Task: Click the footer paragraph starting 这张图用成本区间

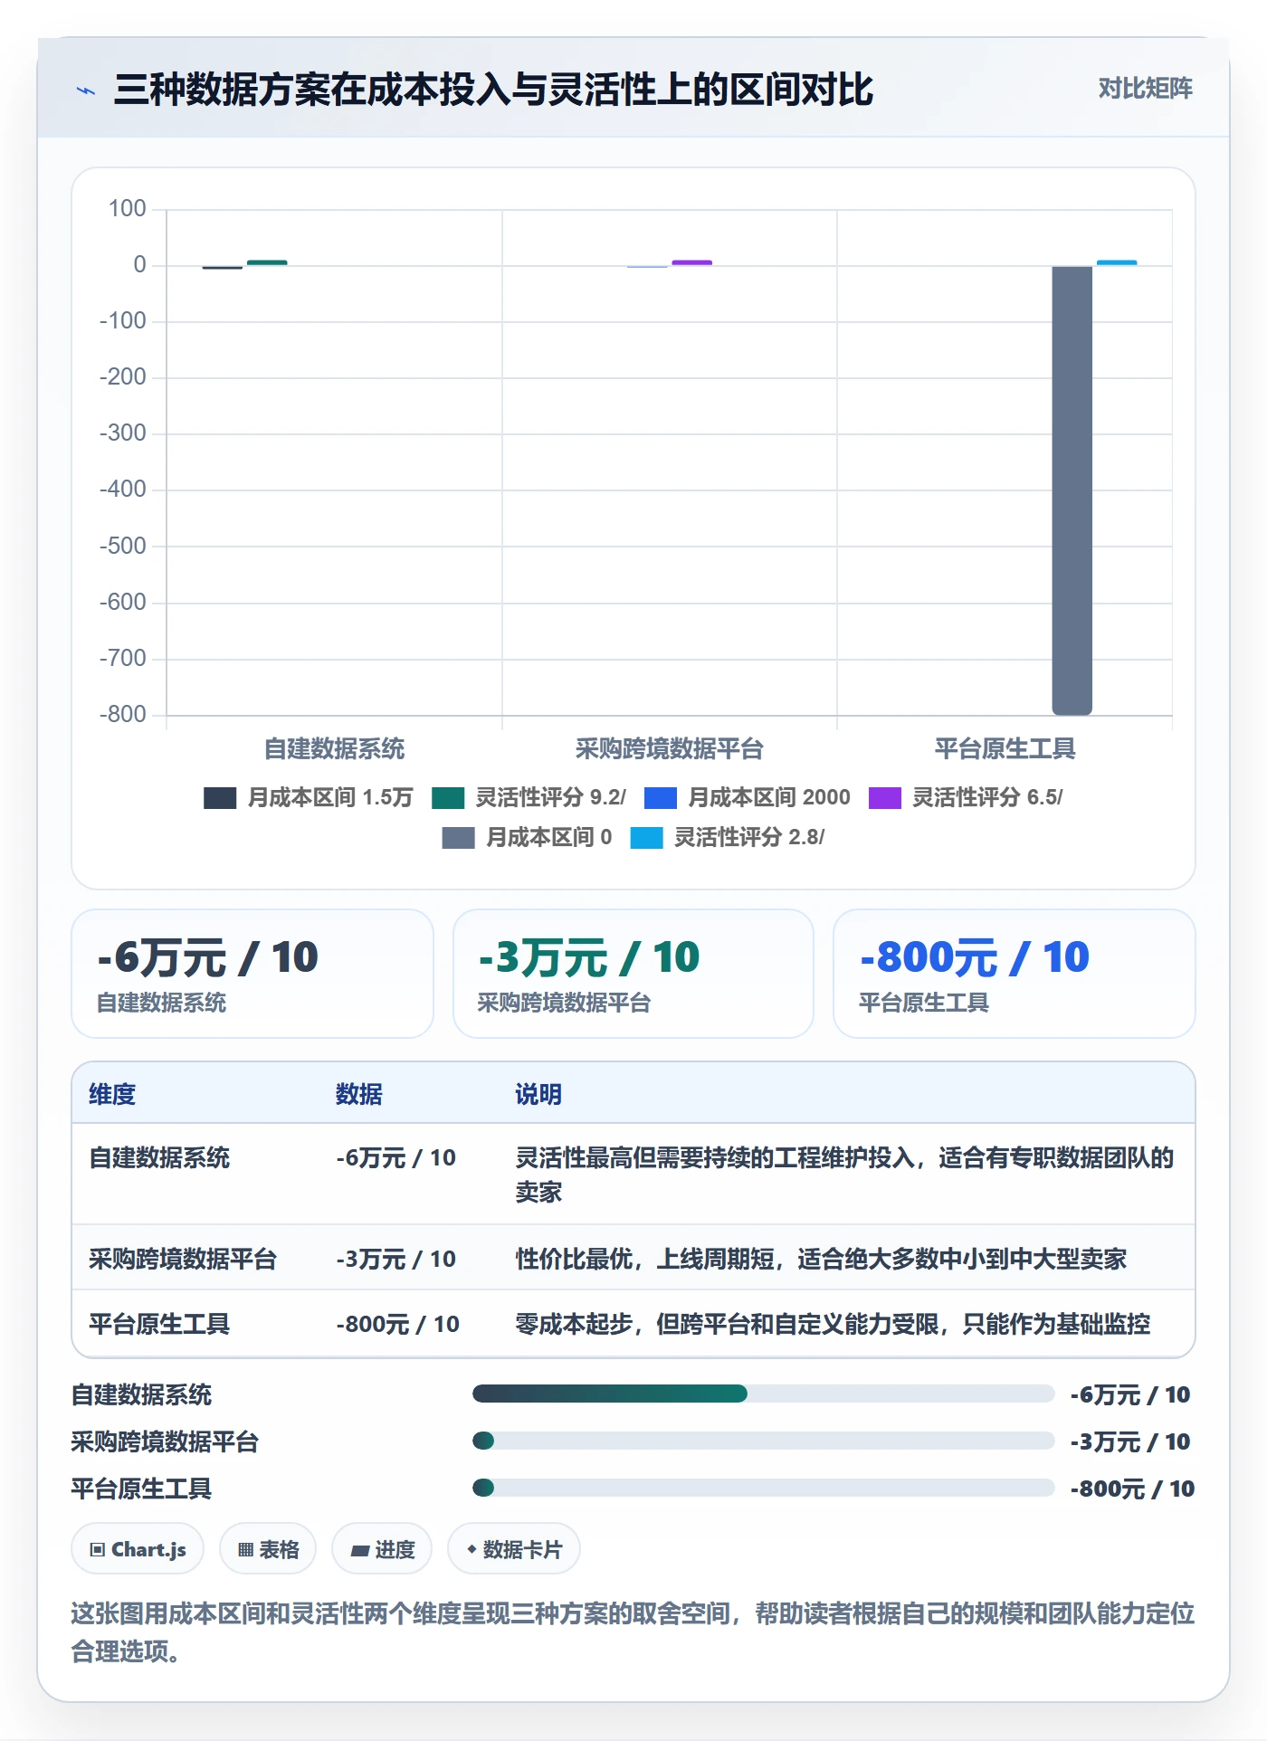Action: (633, 1632)
